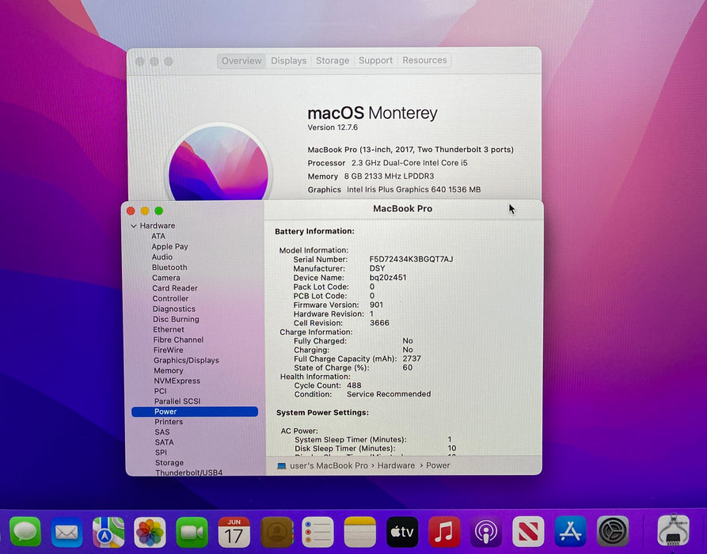Select SAS in hardware list
The height and width of the screenshot is (554, 707).
pos(162,432)
